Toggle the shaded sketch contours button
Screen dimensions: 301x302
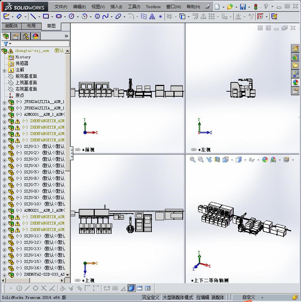click(131, 288)
